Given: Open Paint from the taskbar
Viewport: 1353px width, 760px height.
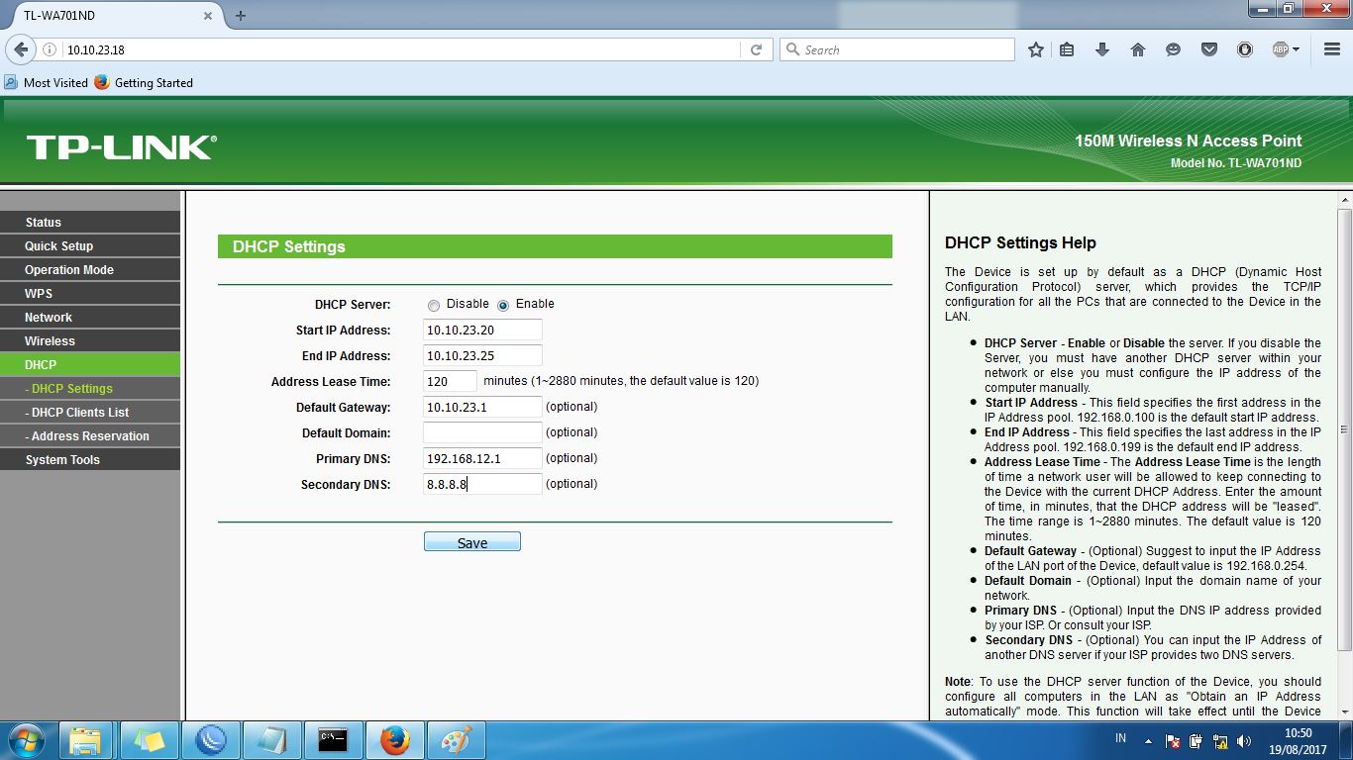Looking at the screenshot, I should 456,739.
